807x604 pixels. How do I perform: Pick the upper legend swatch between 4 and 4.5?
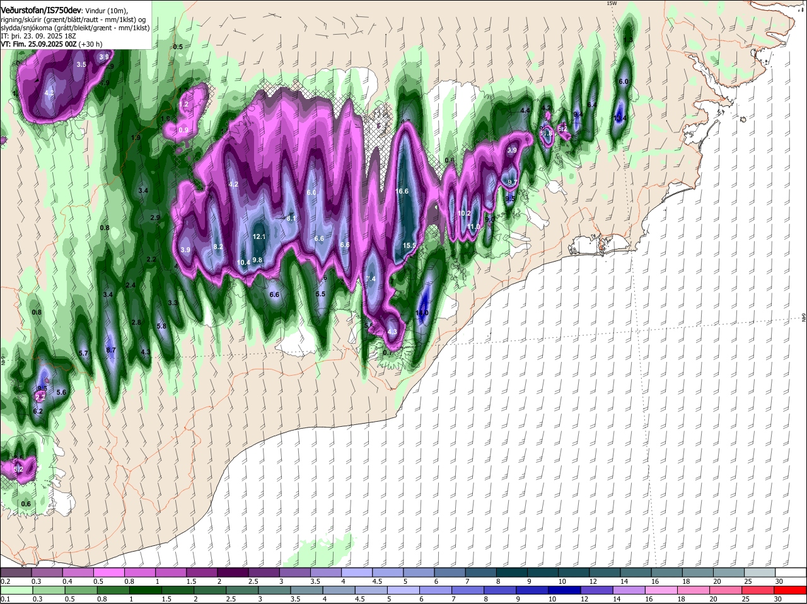[357, 571]
